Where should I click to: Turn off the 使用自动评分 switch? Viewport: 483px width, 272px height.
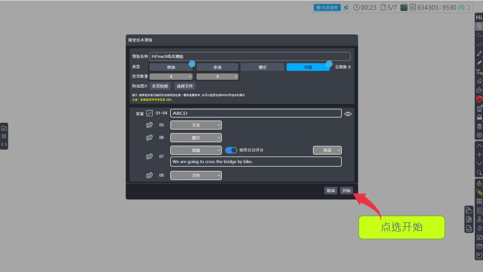[231, 150]
